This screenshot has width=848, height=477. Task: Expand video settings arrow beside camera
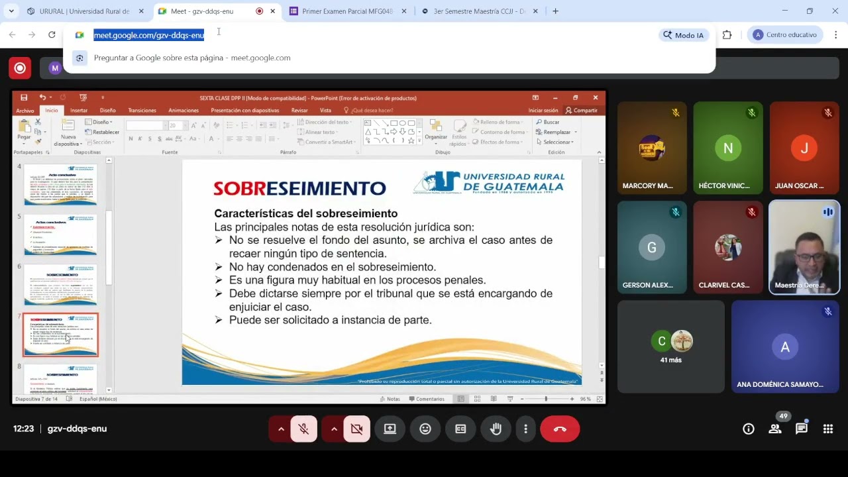(334, 429)
